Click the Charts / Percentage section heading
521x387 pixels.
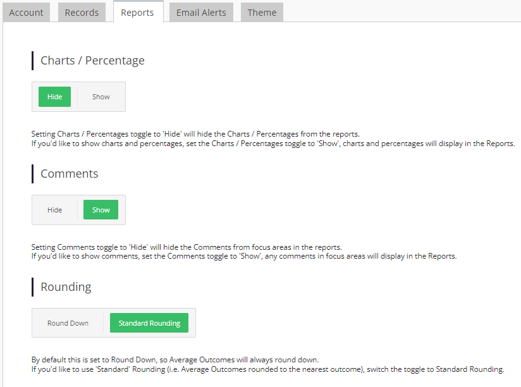pyautogui.click(x=92, y=61)
